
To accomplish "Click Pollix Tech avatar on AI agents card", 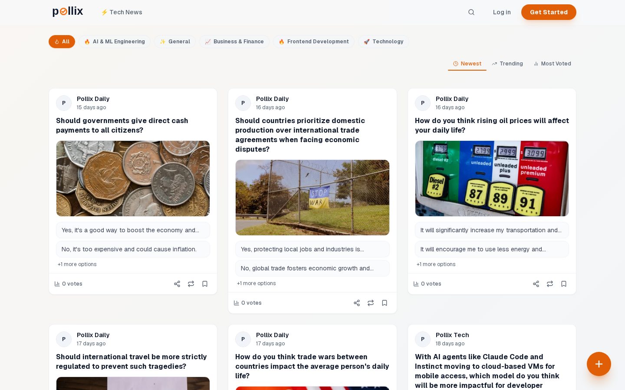I will (423, 339).
